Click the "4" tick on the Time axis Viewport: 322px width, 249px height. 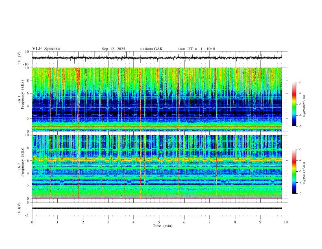133,222
